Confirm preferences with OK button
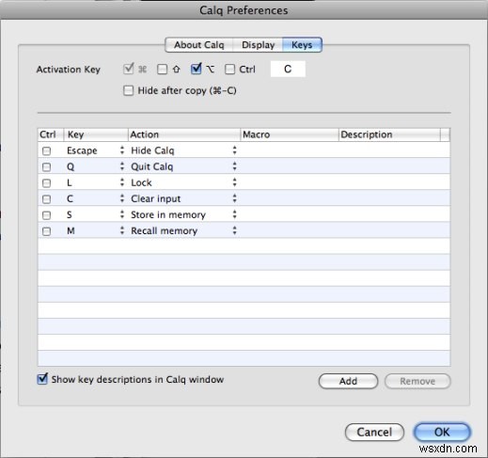 click(442, 432)
